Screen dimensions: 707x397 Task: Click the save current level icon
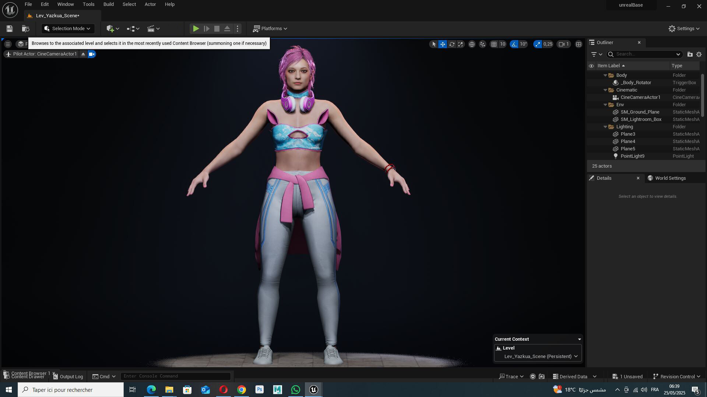10,29
